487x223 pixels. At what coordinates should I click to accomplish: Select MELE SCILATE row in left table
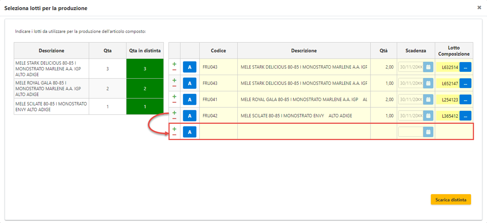[x=51, y=107]
